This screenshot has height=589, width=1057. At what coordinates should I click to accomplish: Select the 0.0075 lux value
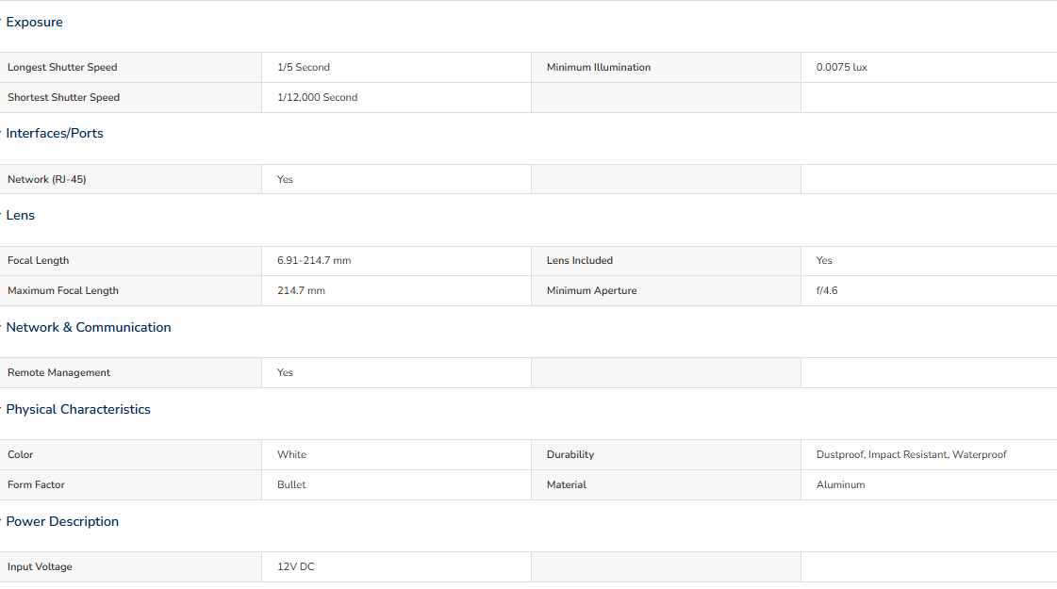click(842, 68)
